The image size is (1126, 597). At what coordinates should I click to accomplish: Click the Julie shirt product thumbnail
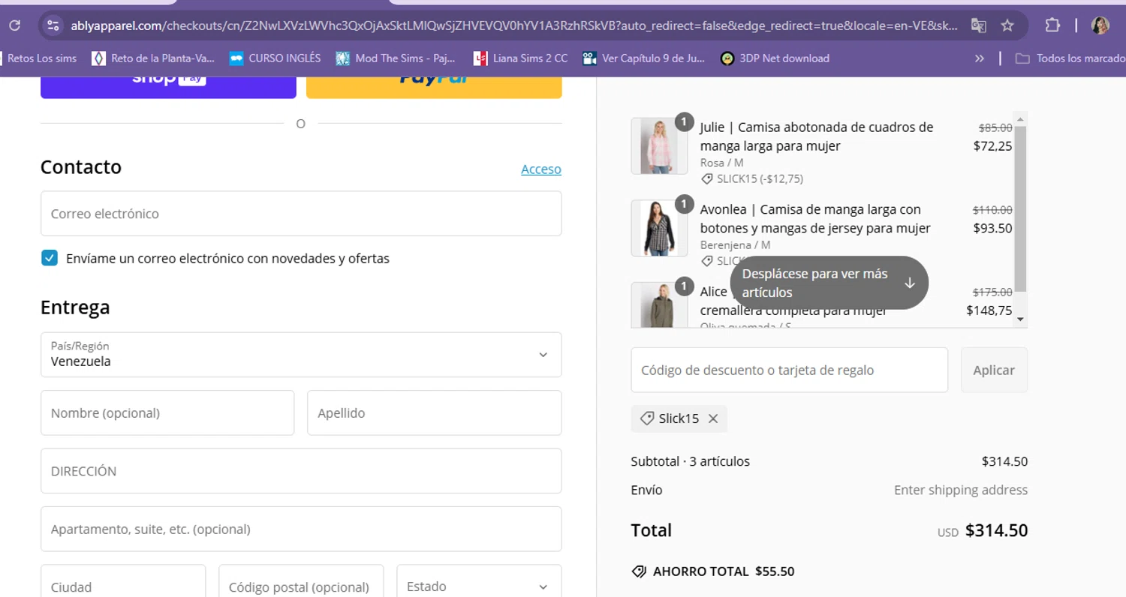tap(659, 146)
